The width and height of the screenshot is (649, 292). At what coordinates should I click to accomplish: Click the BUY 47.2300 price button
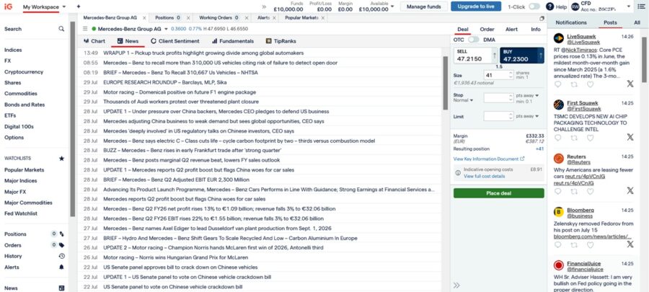tap(522, 56)
